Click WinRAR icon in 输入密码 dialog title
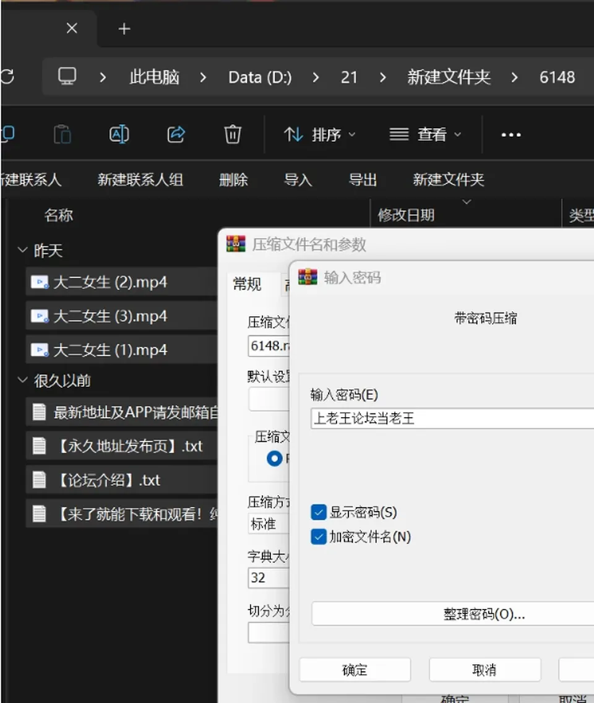The height and width of the screenshot is (703, 594). [308, 277]
